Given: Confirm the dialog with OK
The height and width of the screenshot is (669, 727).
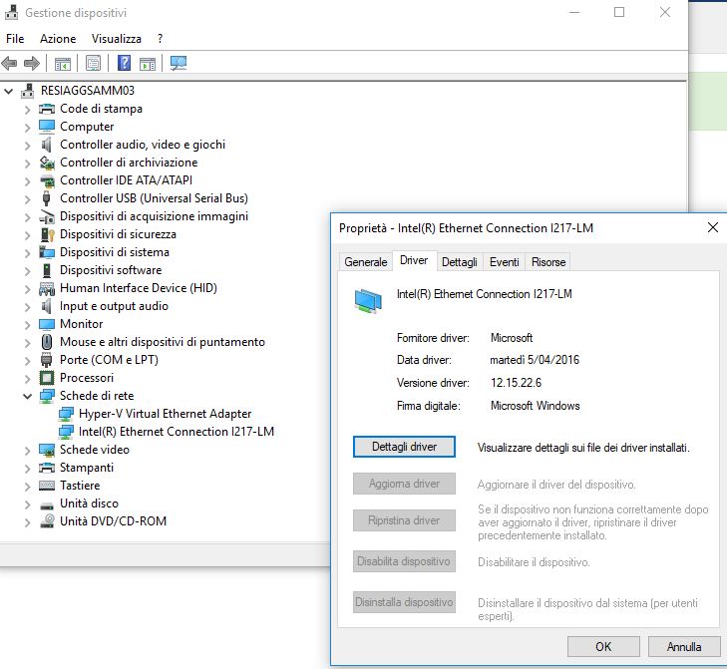Looking at the screenshot, I should pos(603,646).
